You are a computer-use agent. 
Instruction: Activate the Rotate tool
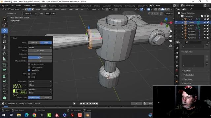4,36
